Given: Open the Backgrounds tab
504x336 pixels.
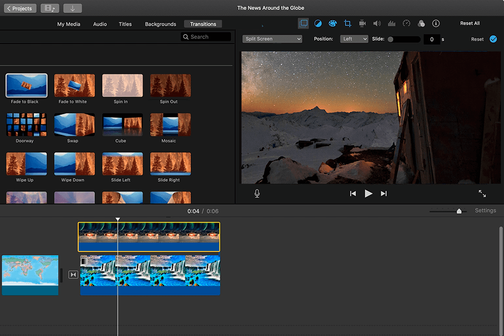Looking at the screenshot, I should 161,24.
